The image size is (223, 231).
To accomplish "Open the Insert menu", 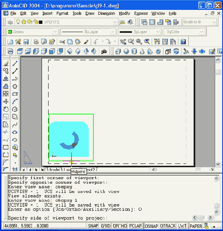I will tap(47, 14).
